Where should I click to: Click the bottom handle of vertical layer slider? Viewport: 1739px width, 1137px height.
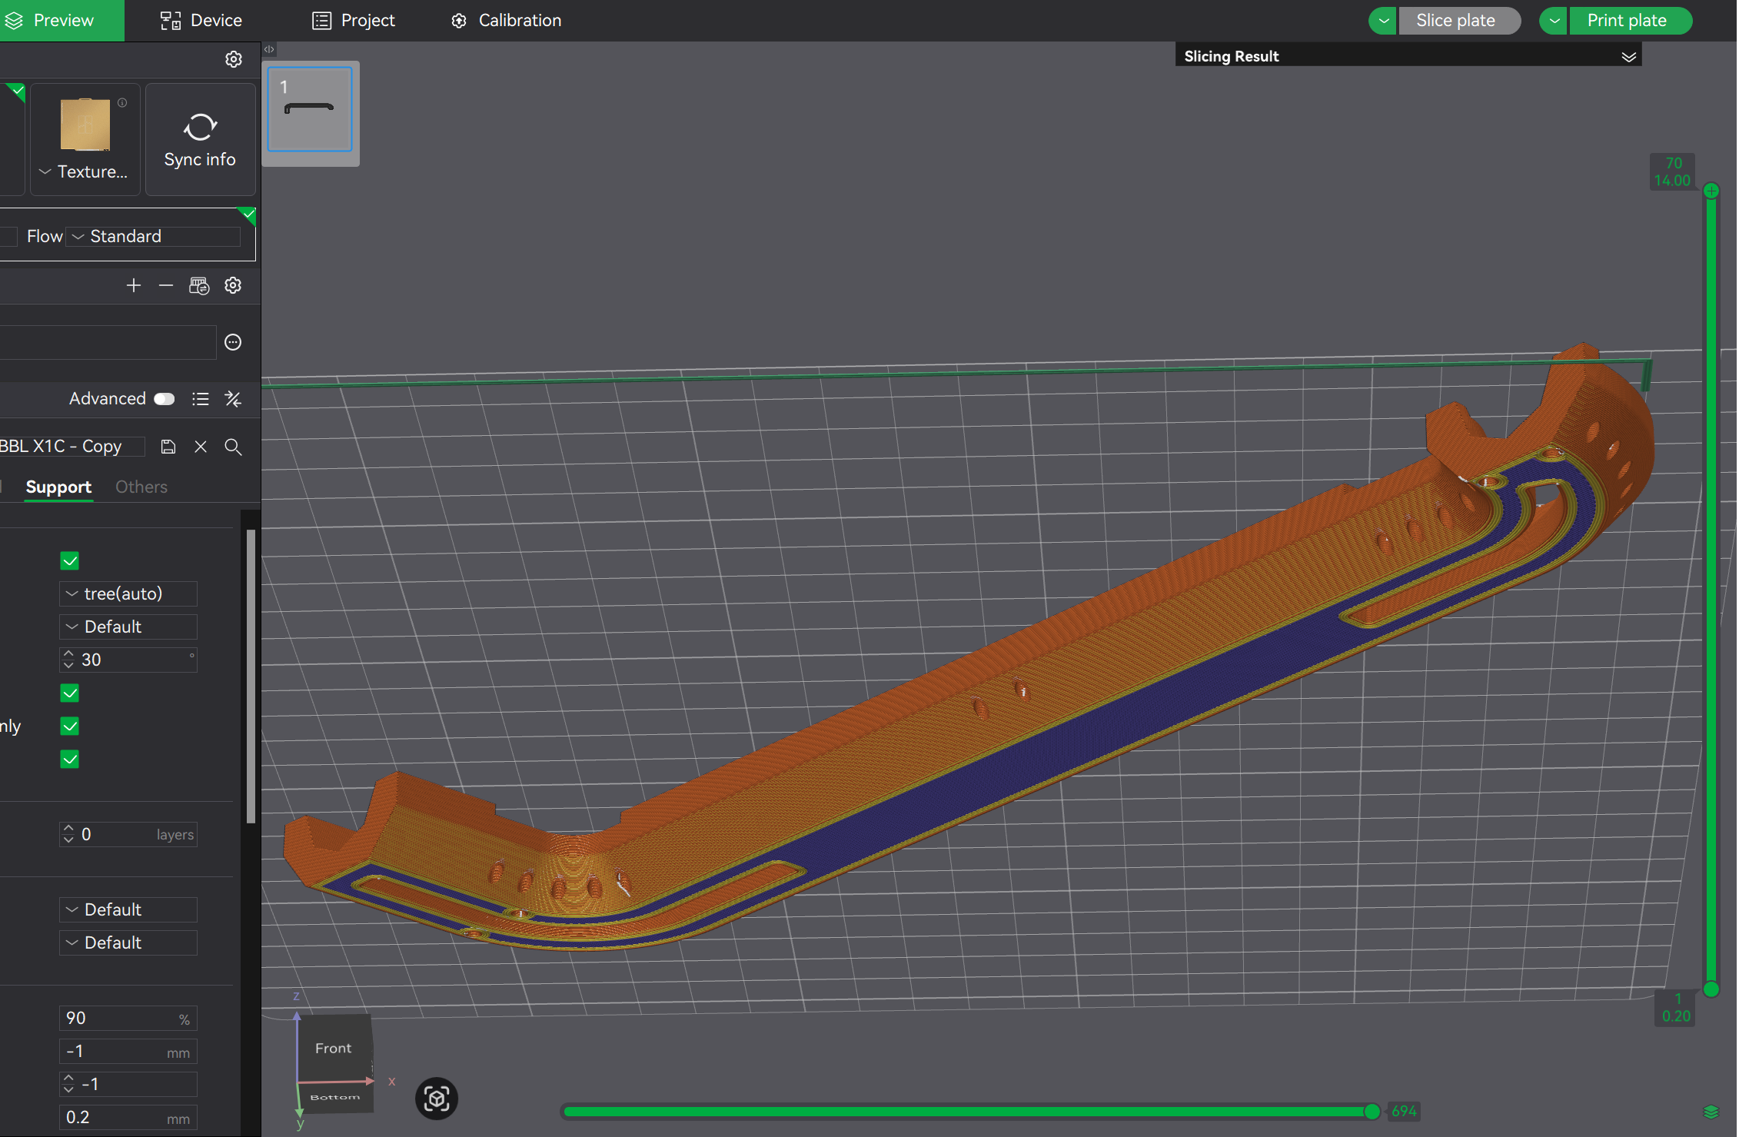coord(1711,990)
